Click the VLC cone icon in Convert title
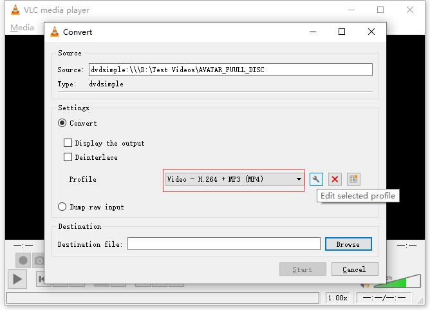This screenshot has width=430, height=310. (x=55, y=32)
